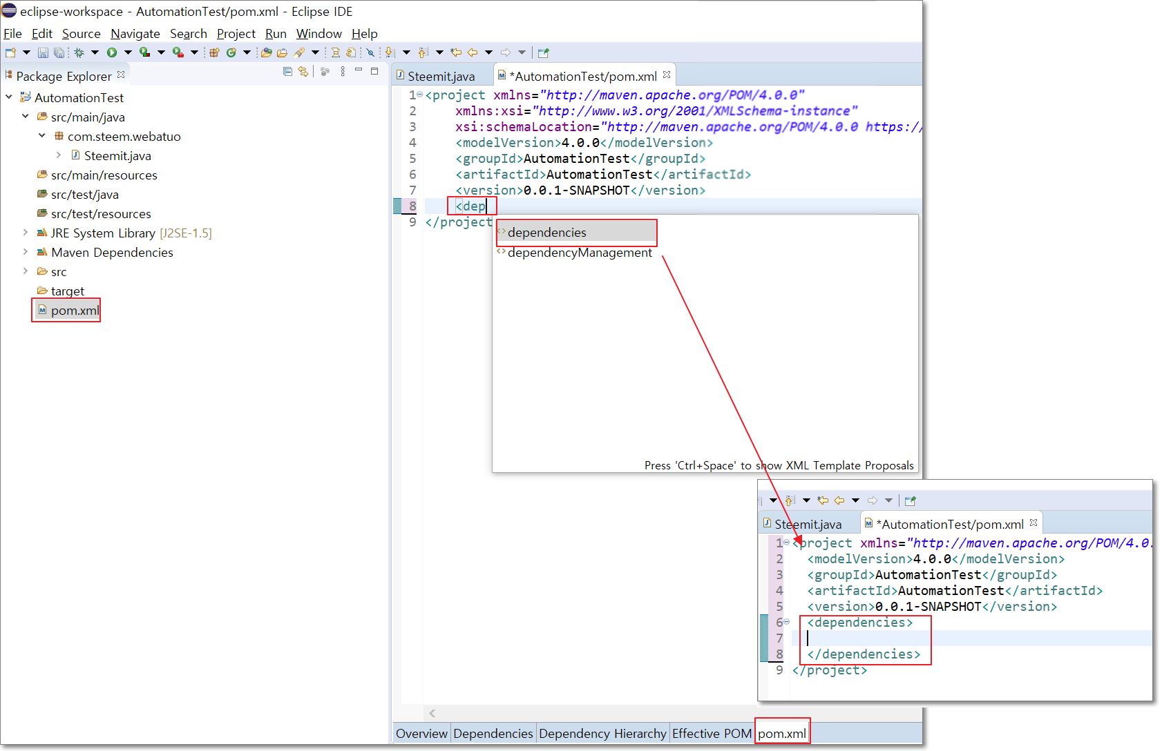This screenshot has height=751, width=1162.
Task: Save the current file with Save icon
Action: [x=43, y=52]
